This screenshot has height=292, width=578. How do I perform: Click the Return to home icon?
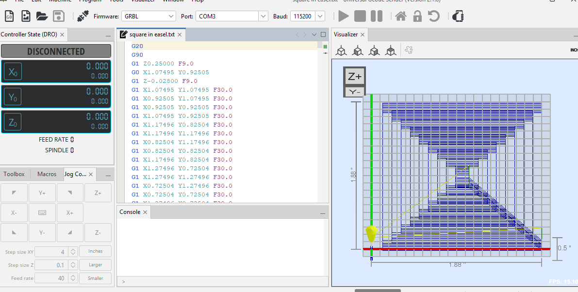[x=401, y=16]
